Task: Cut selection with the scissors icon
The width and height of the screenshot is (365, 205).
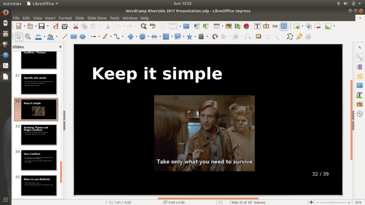Action: pyautogui.click(x=76, y=26)
